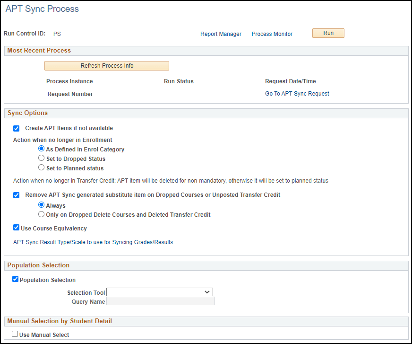The height and width of the screenshot is (344, 412).
Task: Select the Always option
Action: pos(41,205)
